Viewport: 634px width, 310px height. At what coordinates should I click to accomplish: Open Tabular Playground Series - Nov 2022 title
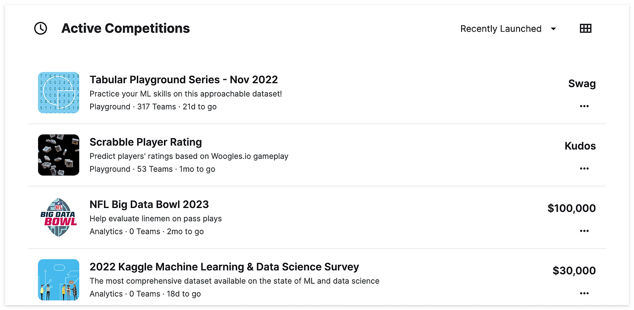[x=183, y=80]
